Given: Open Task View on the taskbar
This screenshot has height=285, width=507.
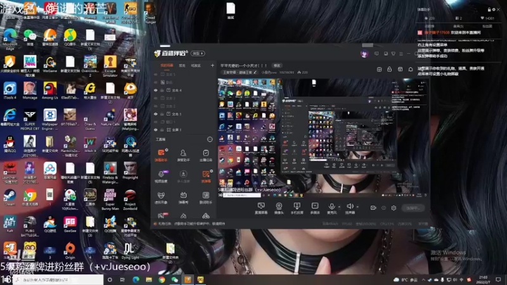Looking at the screenshot, I should point(122,279).
